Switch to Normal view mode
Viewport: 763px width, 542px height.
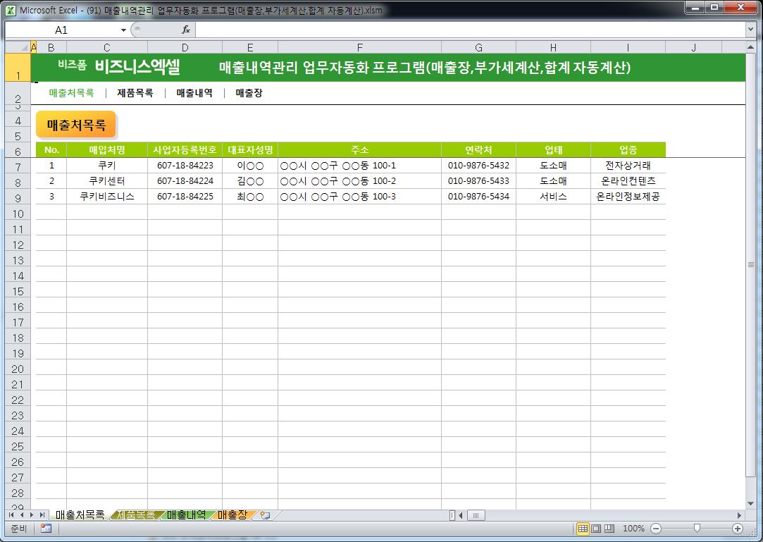pyautogui.click(x=583, y=529)
